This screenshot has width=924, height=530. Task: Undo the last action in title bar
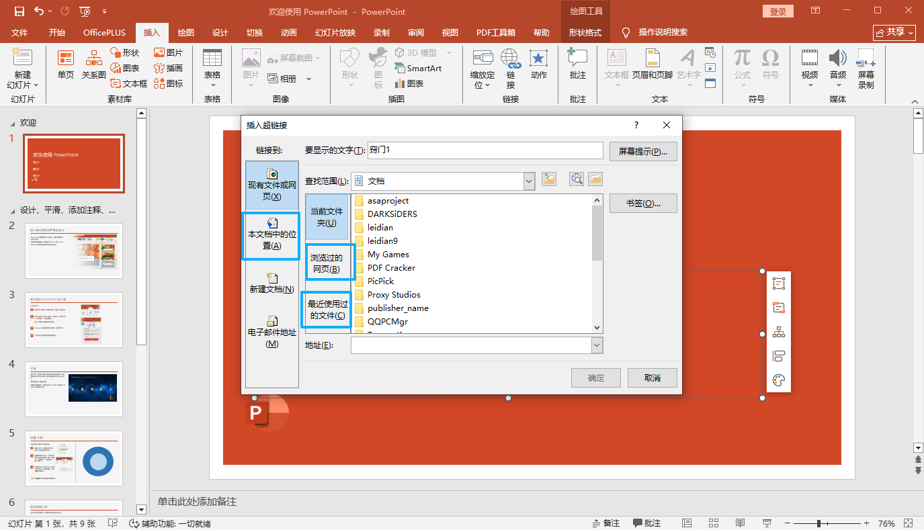point(38,11)
